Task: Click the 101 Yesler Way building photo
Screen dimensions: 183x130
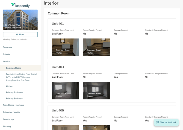Action: click(20, 20)
